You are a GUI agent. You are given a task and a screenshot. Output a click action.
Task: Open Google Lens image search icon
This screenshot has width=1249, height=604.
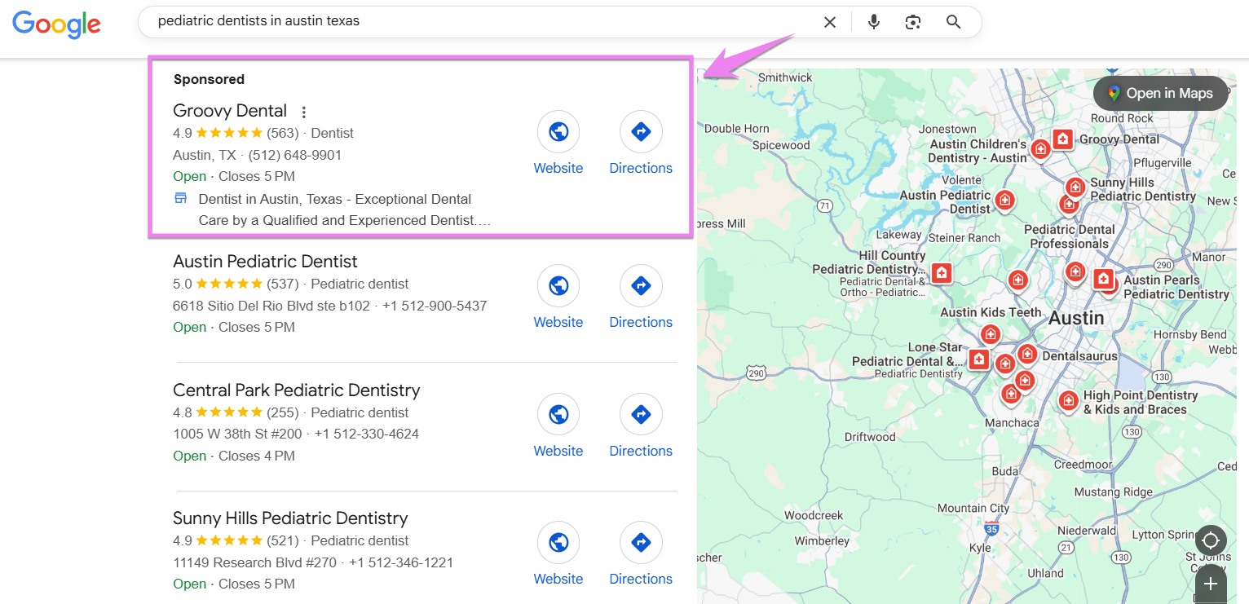pyautogui.click(x=912, y=22)
